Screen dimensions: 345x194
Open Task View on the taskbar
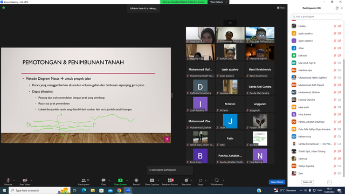click(74, 190)
